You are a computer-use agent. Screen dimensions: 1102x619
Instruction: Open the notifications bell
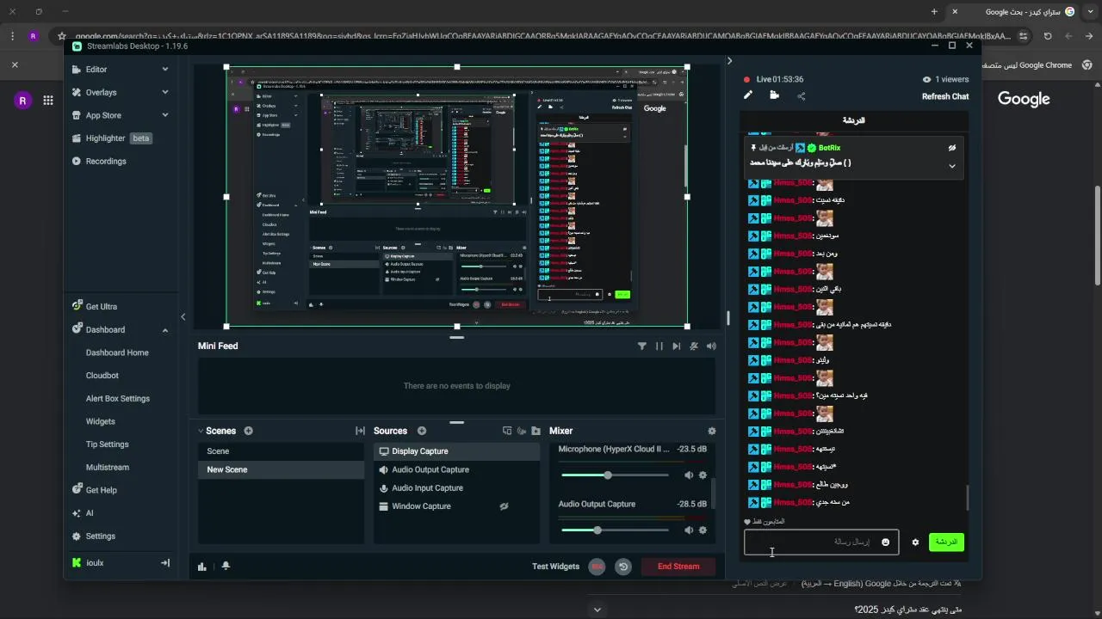(226, 567)
